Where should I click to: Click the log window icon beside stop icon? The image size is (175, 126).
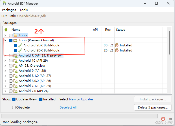coord(170,119)
